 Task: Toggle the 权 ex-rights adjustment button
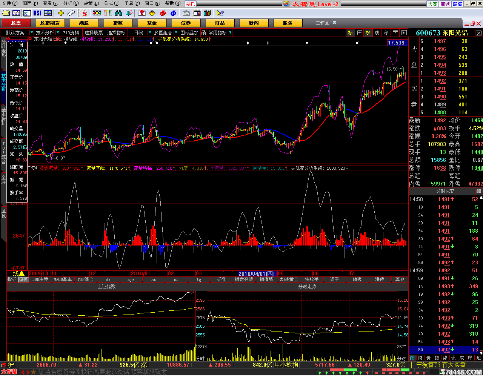point(368,33)
